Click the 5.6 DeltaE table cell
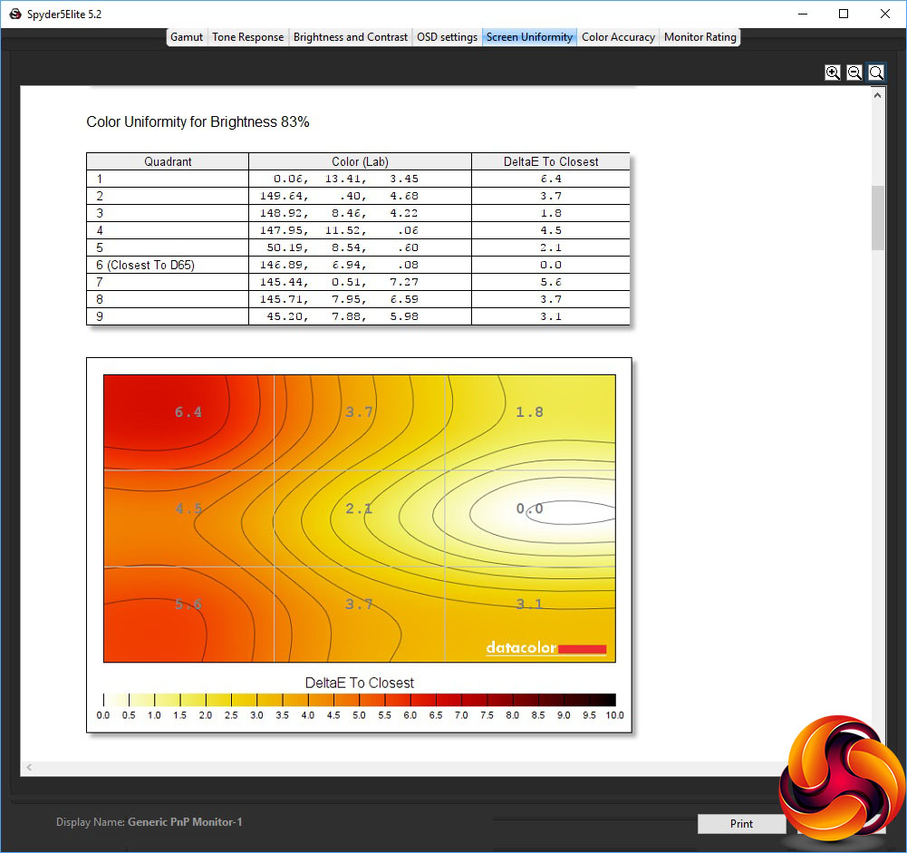The width and height of the screenshot is (907, 853). (551, 282)
